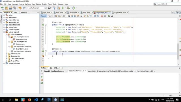Open the Run Project dropdown arrow
181x102 pixels.
(65, 8)
